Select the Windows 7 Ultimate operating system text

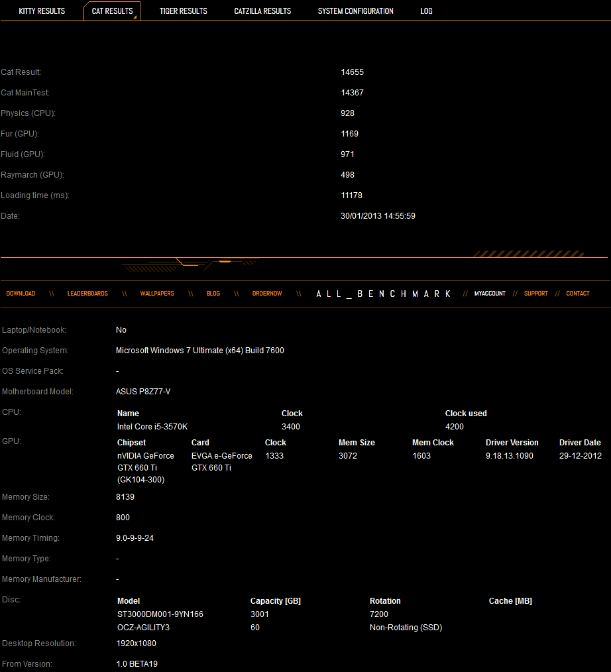pos(199,351)
